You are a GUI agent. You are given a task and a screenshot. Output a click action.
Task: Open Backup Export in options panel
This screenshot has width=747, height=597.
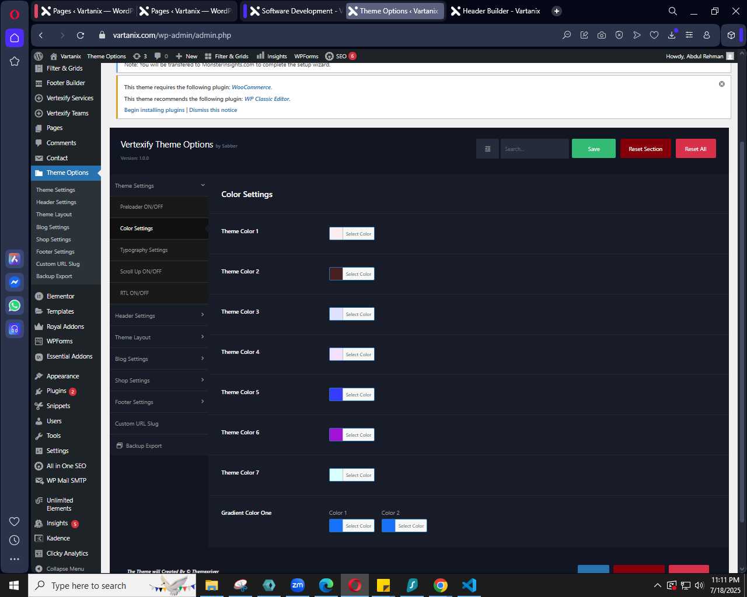point(159,445)
